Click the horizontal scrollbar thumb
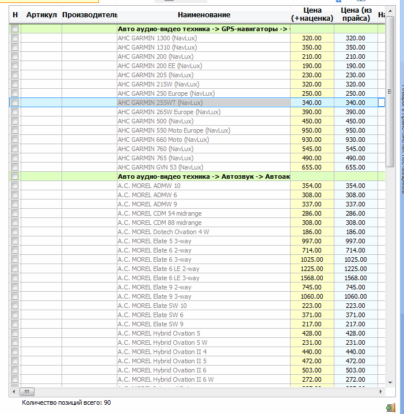The width and height of the screenshot is (404, 414). tap(27, 392)
